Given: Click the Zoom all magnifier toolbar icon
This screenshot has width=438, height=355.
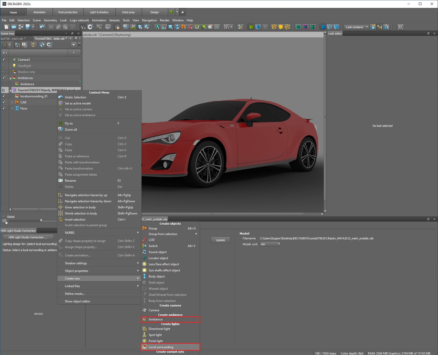Looking at the screenshot, I should [x=126, y=27].
